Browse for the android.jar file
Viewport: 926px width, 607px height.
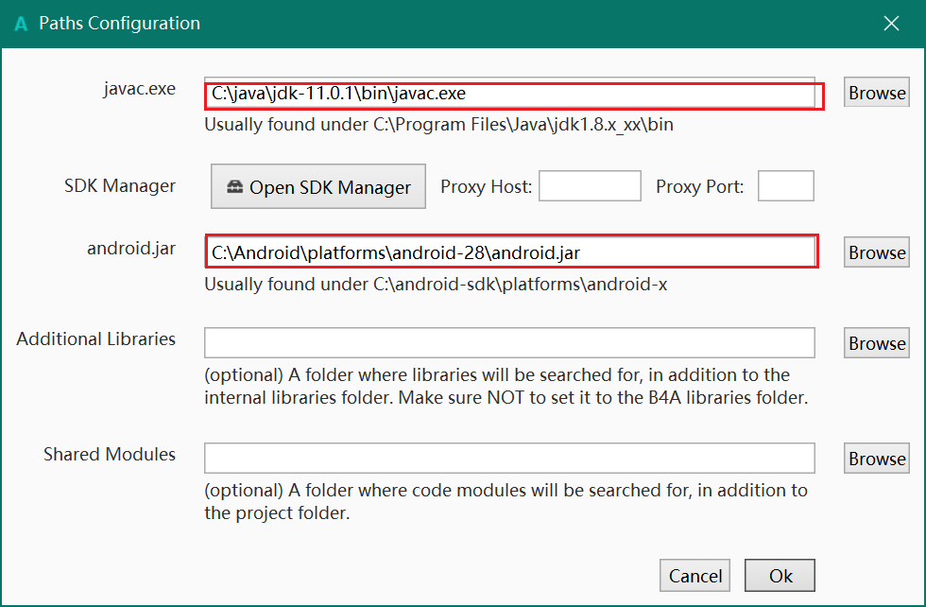click(x=875, y=251)
